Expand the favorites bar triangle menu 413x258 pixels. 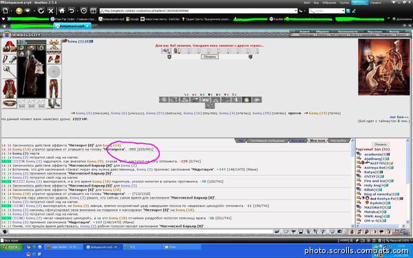3,19
